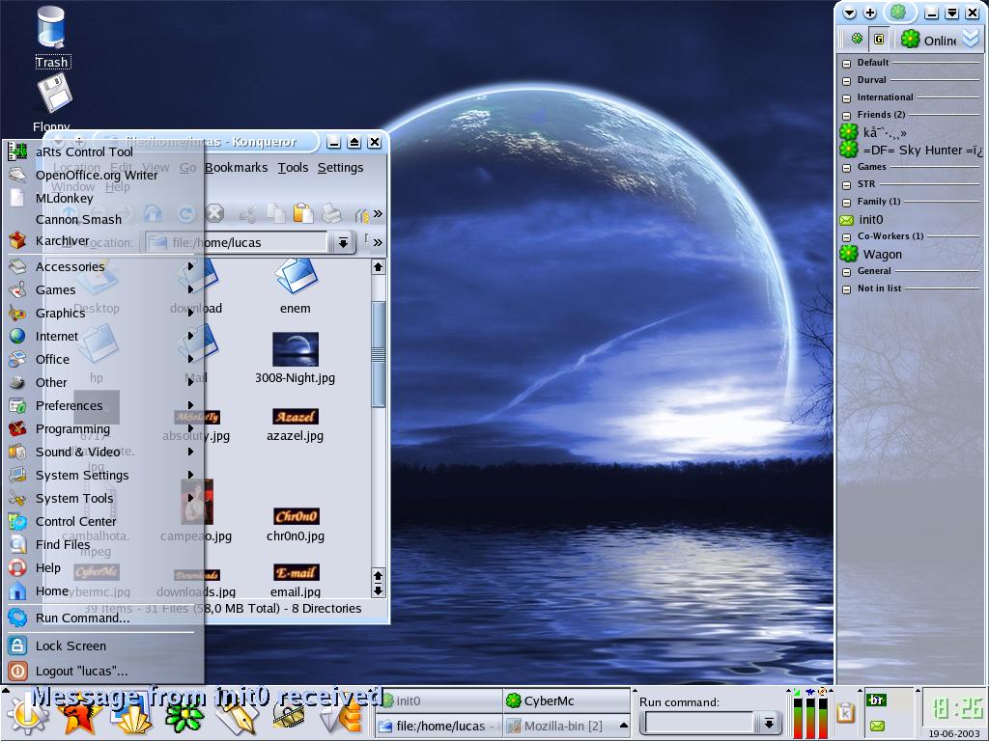Collapse the Durval contact group
This screenshot has width=989, height=741.
point(846,81)
